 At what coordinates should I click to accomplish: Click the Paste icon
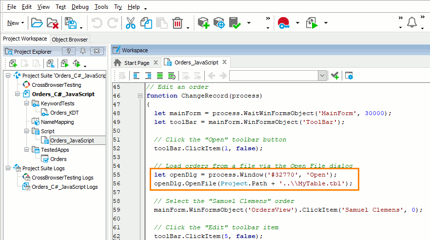click(x=162, y=23)
